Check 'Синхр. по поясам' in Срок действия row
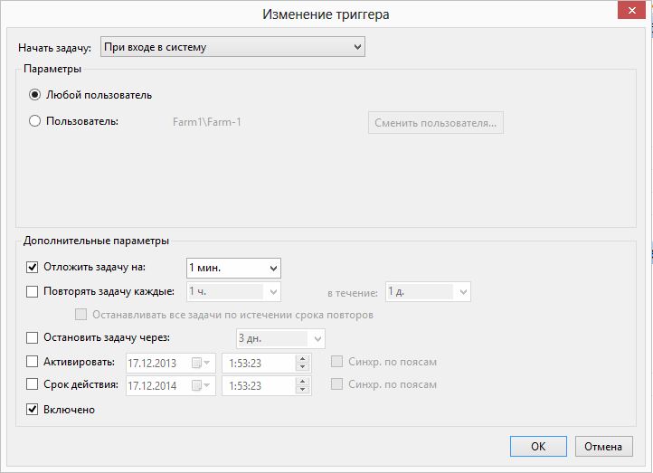This screenshot has width=653, height=473. click(336, 383)
